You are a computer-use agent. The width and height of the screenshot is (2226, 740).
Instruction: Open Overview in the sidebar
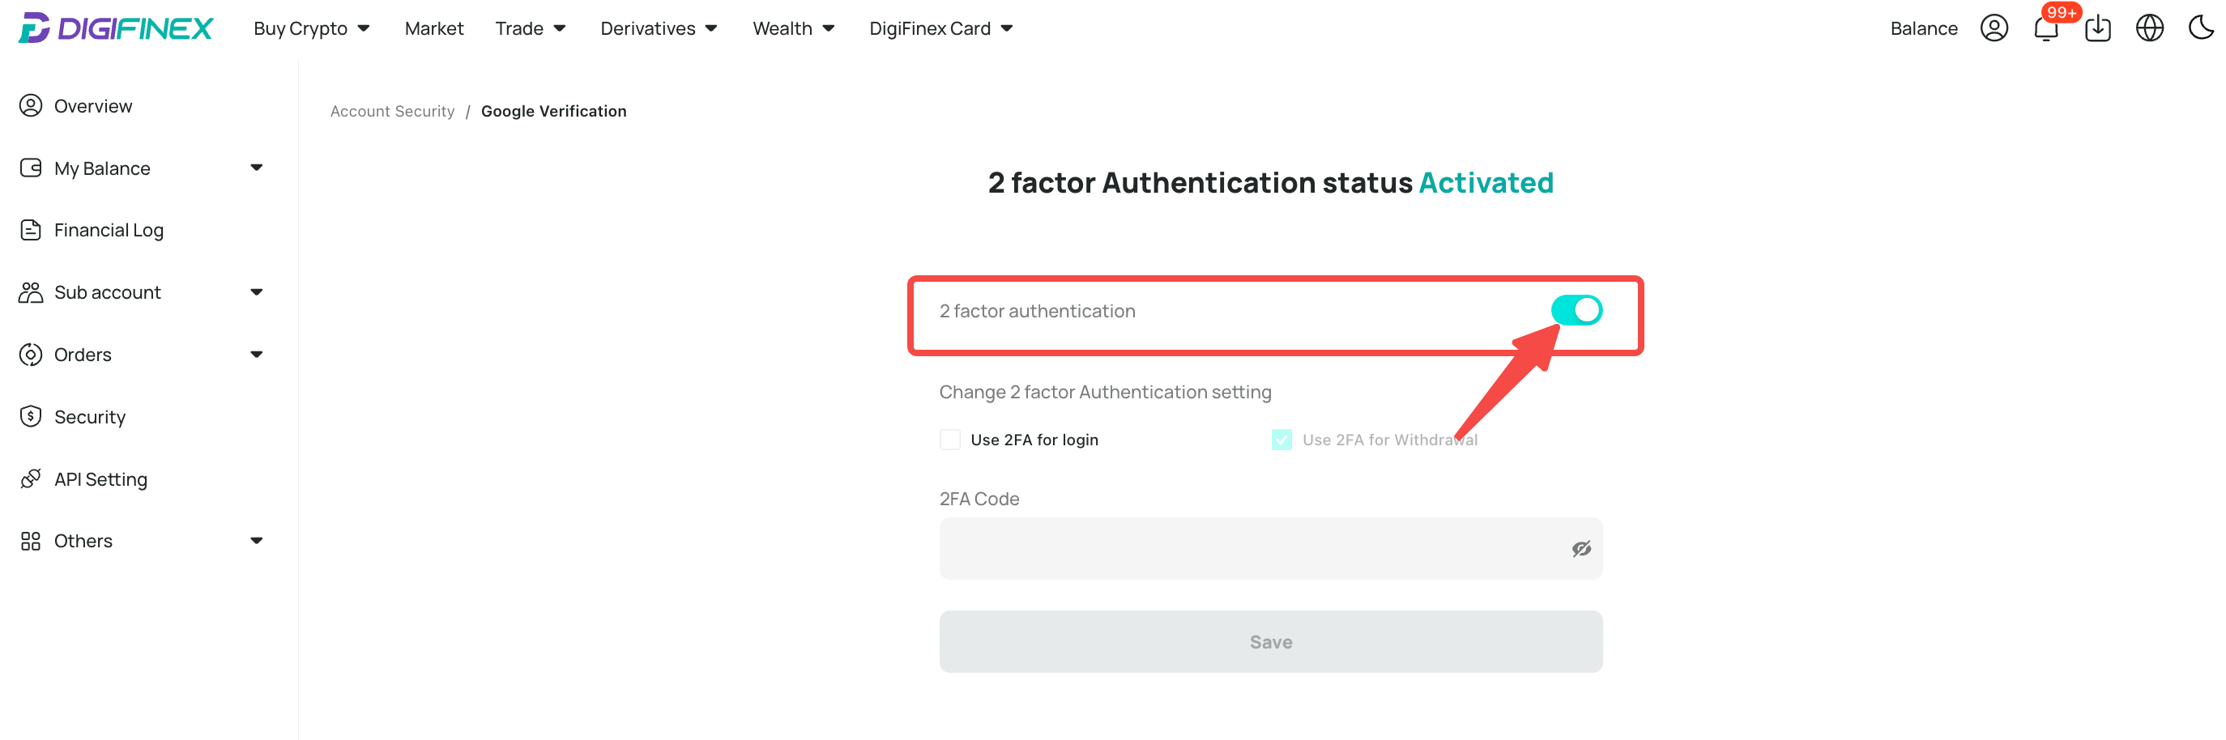click(93, 105)
